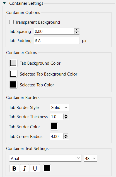The width and height of the screenshot is (116, 177).
Task: Enable Transparent Background checkbox
Action: click(x=11, y=22)
